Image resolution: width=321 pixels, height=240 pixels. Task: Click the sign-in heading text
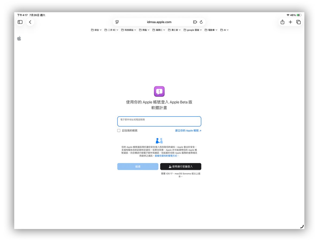(x=159, y=105)
